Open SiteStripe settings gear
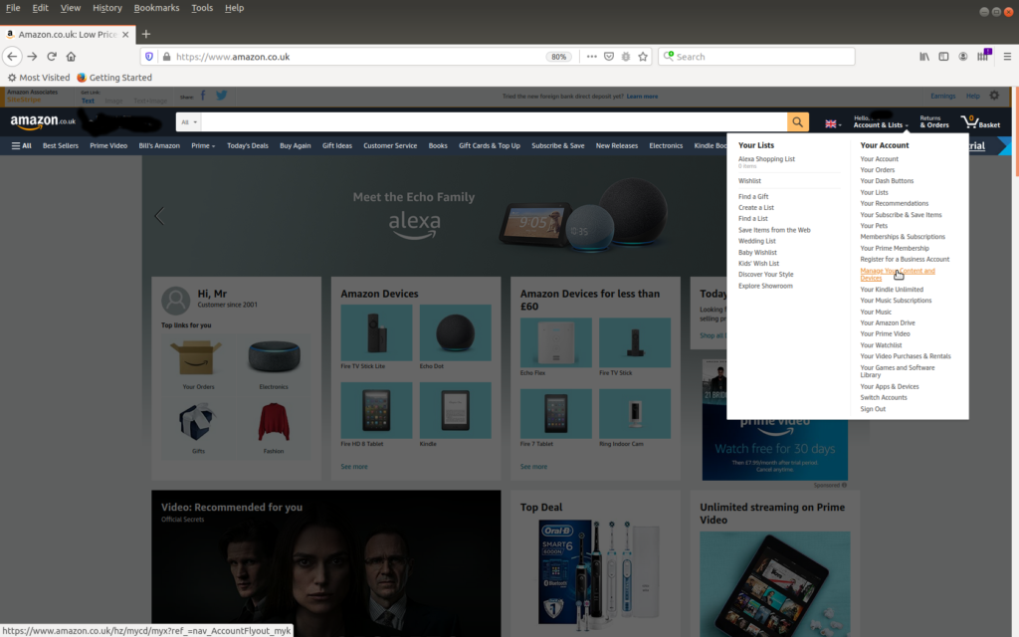1019x637 pixels. (x=994, y=96)
